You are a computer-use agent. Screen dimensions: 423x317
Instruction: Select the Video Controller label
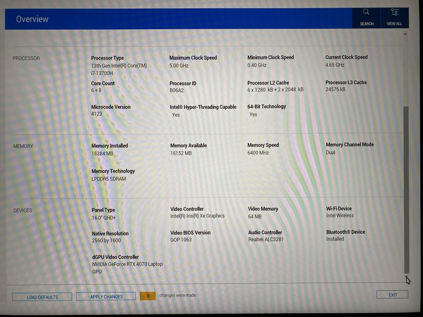[x=187, y=209]
